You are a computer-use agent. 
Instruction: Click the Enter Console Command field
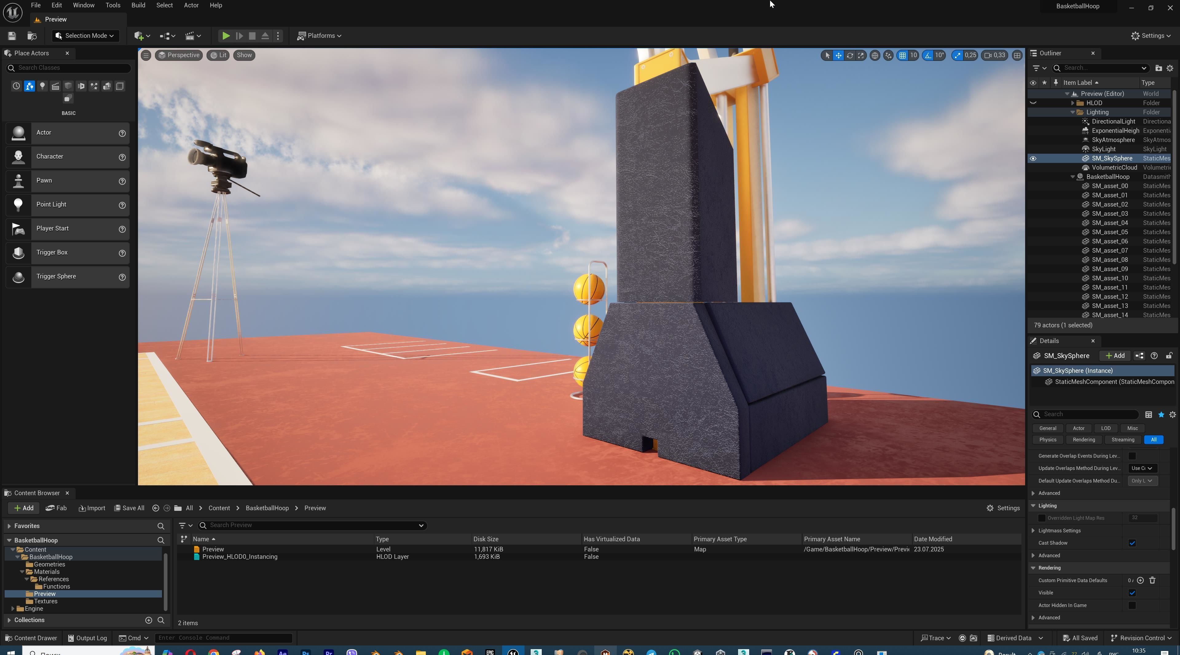pos(223,638)
